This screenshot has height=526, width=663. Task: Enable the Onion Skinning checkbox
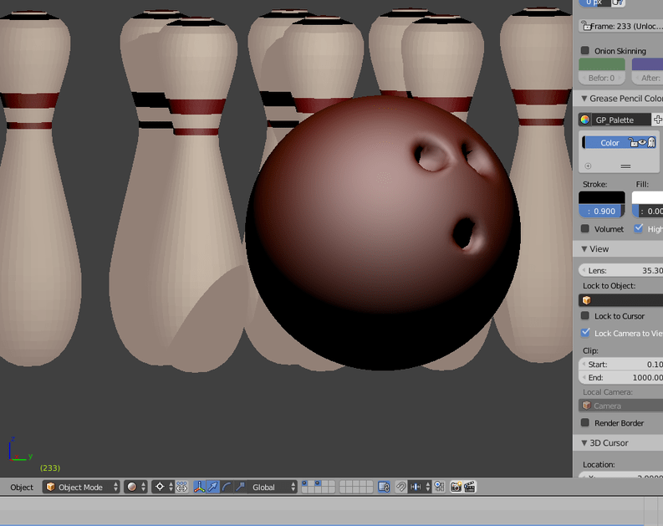[x=585, y=51]
